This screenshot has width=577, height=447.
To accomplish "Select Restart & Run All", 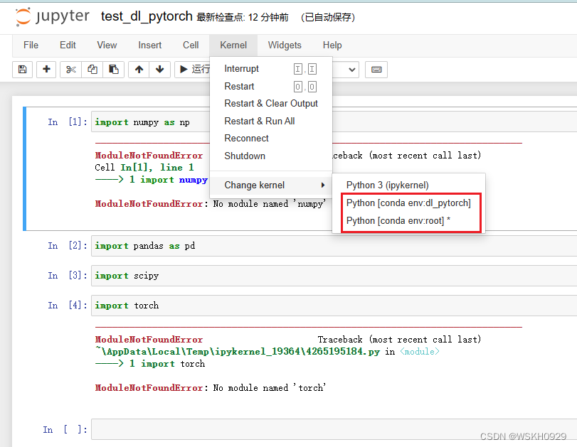I will (x=271, y=122).
